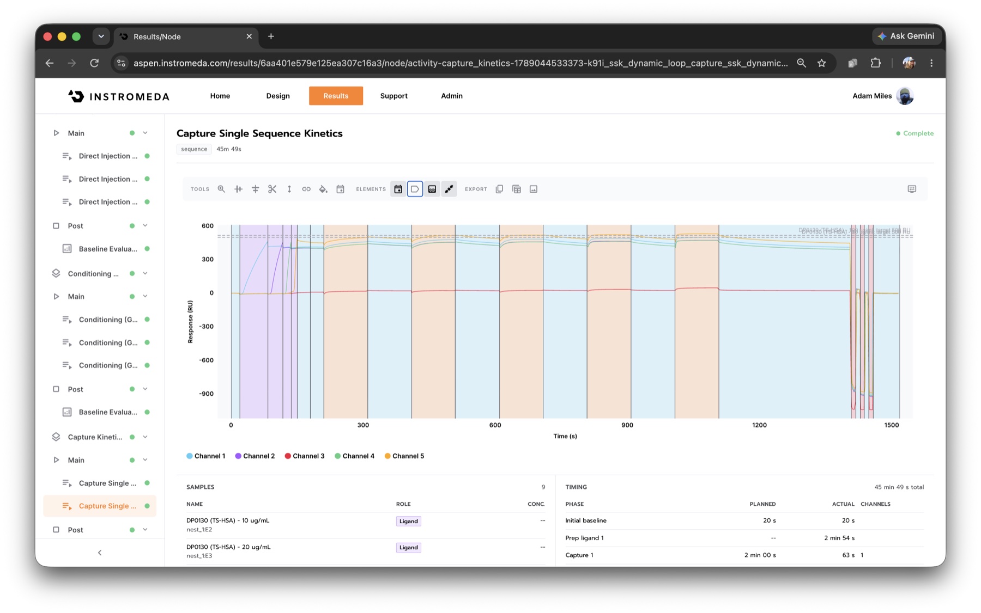
Task: Toggle label tag element display
Action: (415, 189)
